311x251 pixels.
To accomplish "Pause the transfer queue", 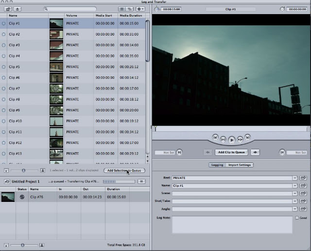I will (x=141, y=181).
